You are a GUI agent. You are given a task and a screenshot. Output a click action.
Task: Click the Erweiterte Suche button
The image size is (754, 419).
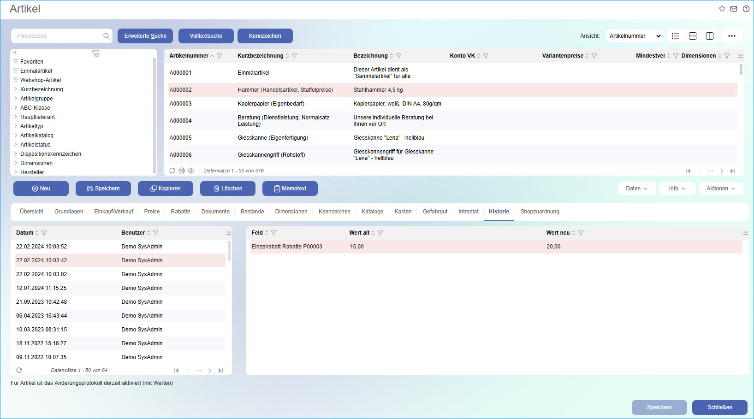tap(145, 36)
